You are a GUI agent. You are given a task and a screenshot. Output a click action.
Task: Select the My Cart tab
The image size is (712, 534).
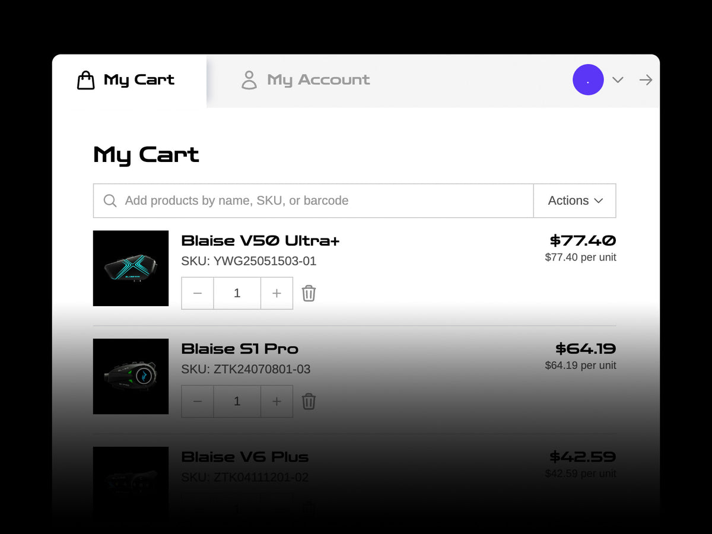click(x=129, y=80)
